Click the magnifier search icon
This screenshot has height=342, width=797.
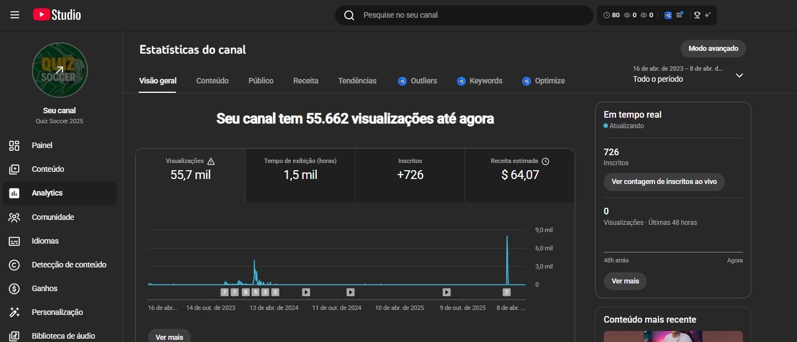click(349, 15)
